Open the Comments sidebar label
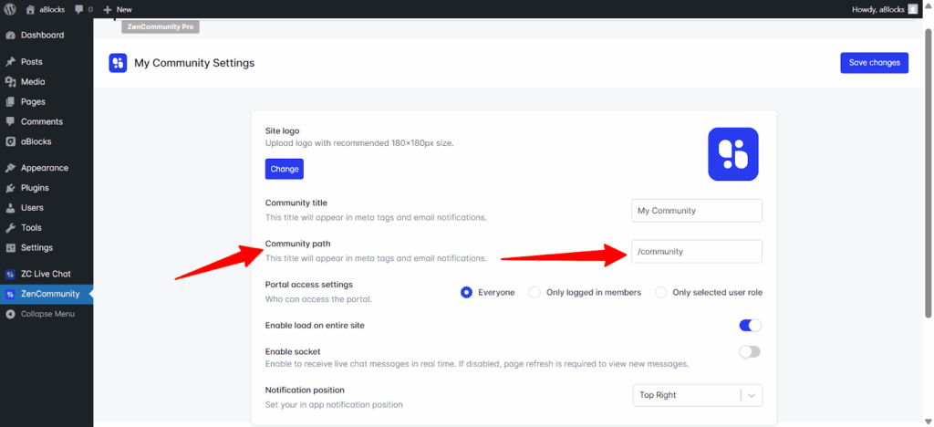The image size is (934, 427). pyautogui.click(x=42, y=121)
